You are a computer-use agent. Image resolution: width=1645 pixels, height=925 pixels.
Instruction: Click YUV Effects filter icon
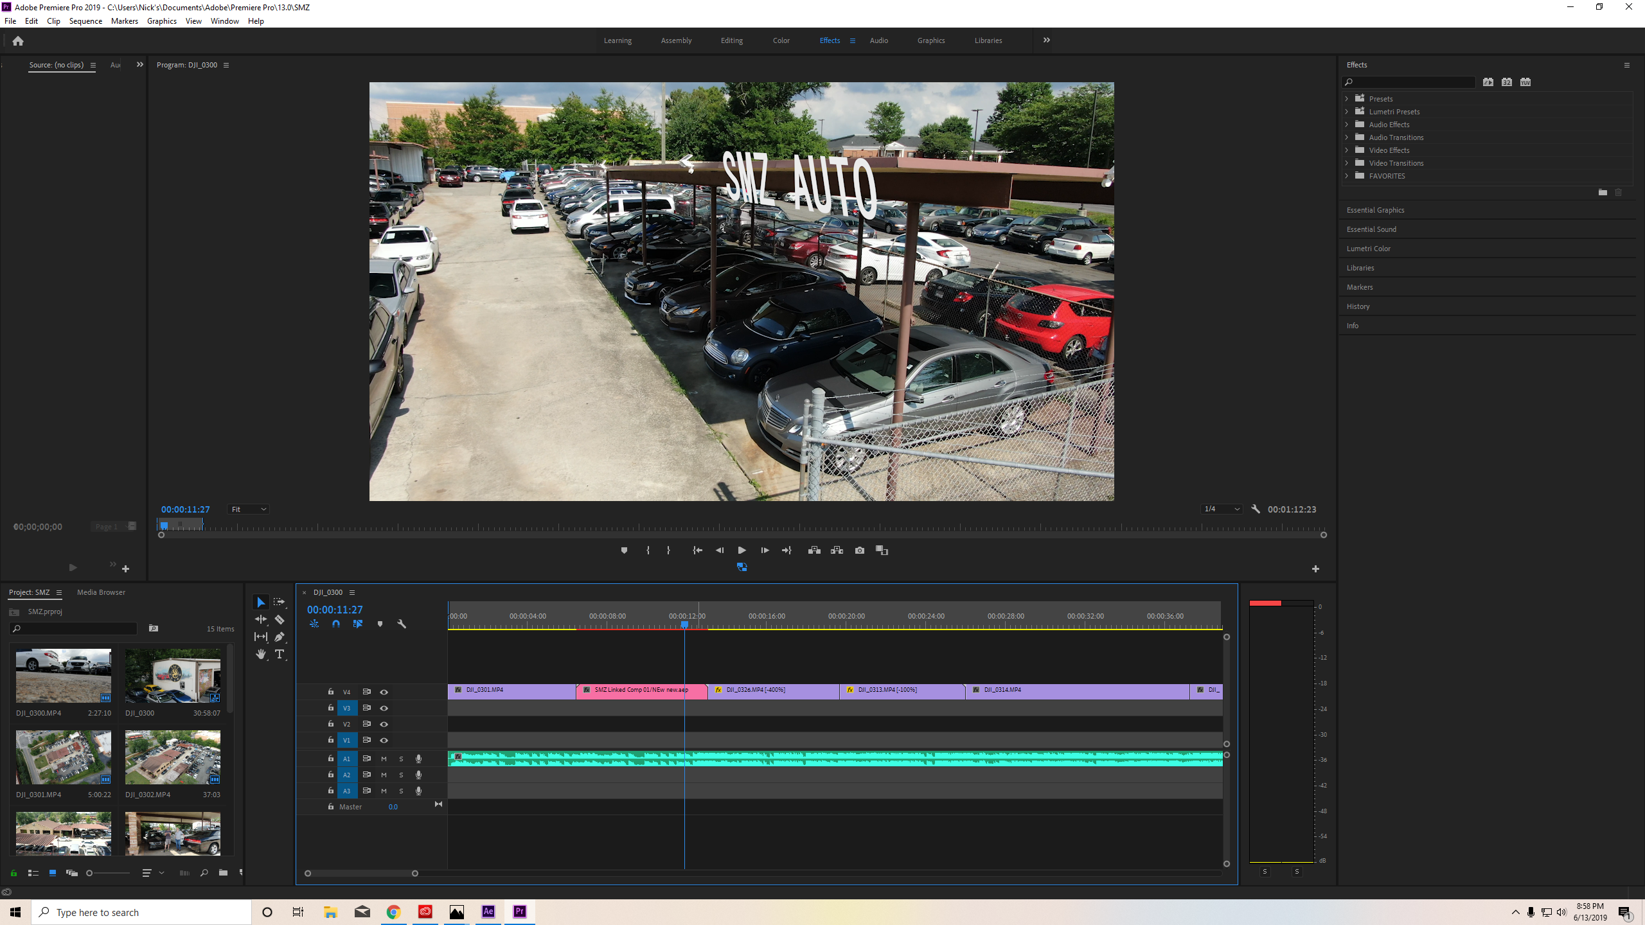[x=1525, y=82]
